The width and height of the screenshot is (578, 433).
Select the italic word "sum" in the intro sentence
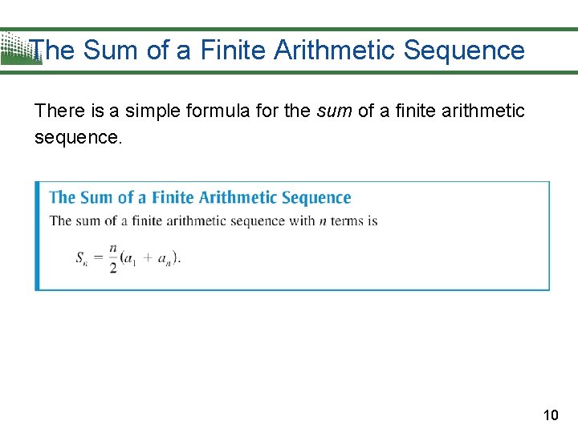click(335, 111)
